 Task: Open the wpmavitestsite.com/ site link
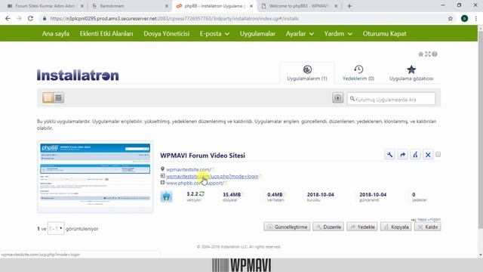pyautogui.click(x=189, y=169)
